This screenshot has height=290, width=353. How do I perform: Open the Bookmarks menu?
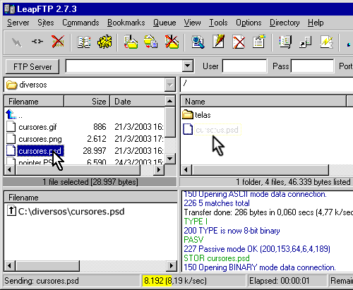(x=126, y=23)
